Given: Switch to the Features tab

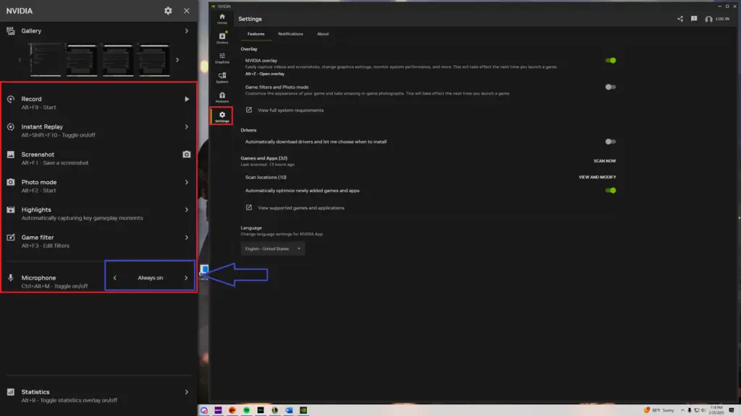Looking at the screenshot, I should (255, 34).
